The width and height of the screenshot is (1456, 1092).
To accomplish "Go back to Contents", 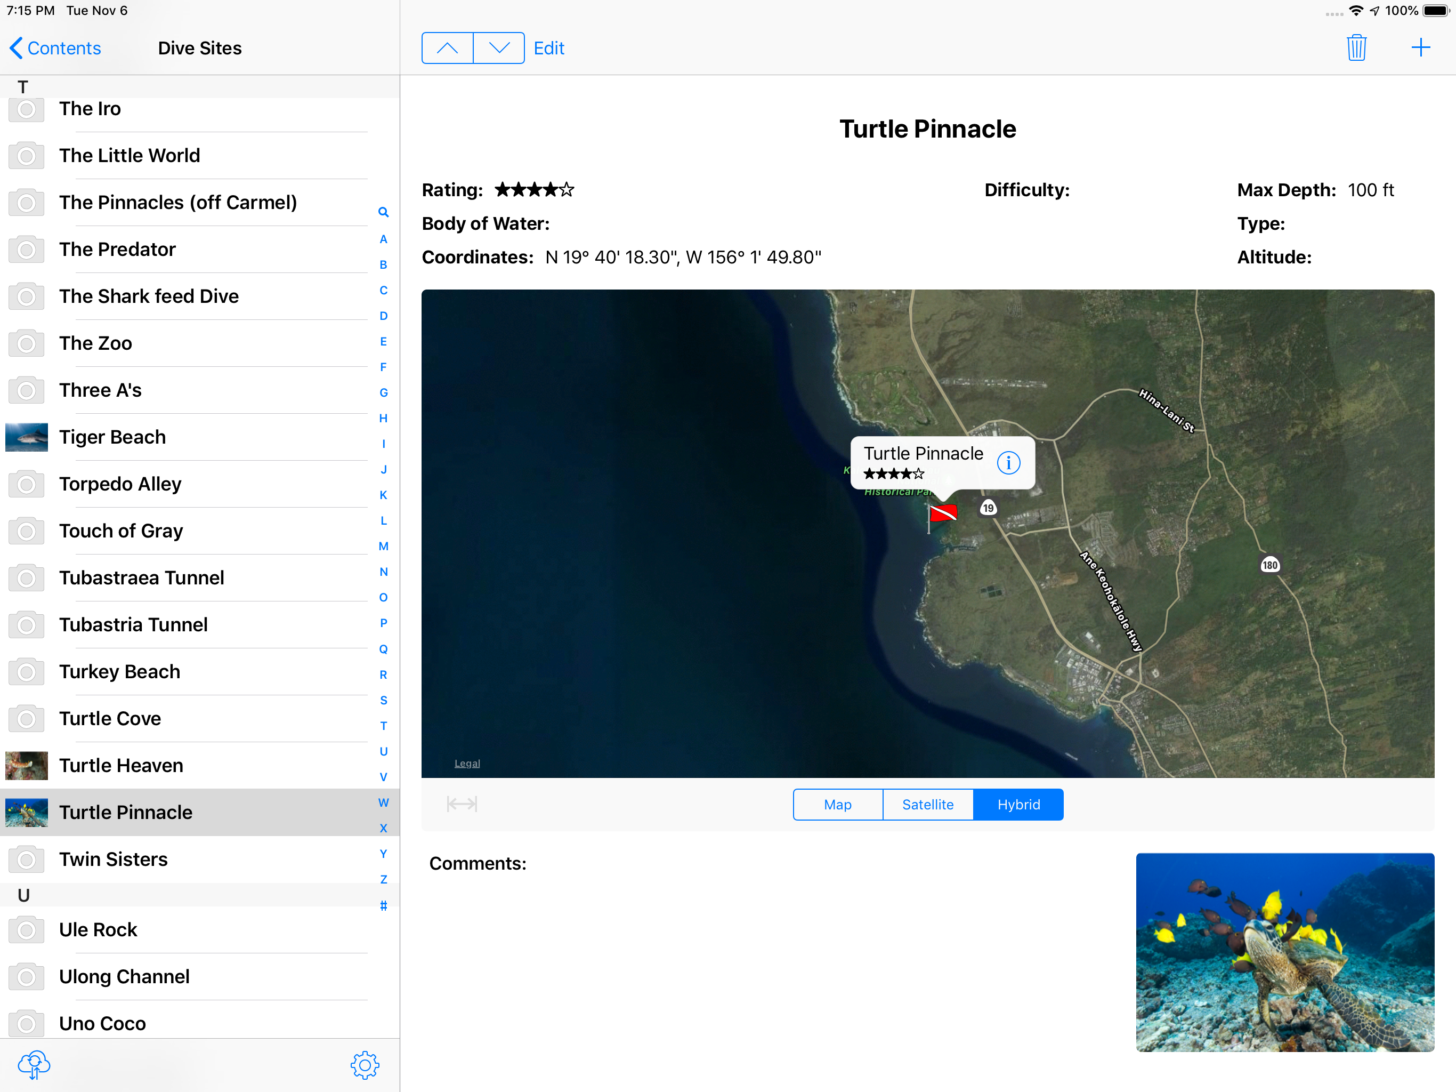I will [55, 48].
